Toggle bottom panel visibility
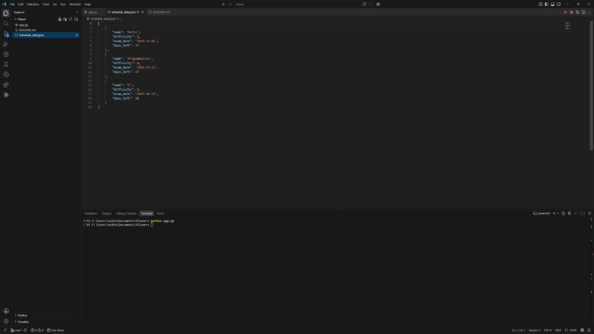The image size is (594, 334). [552, 4]
